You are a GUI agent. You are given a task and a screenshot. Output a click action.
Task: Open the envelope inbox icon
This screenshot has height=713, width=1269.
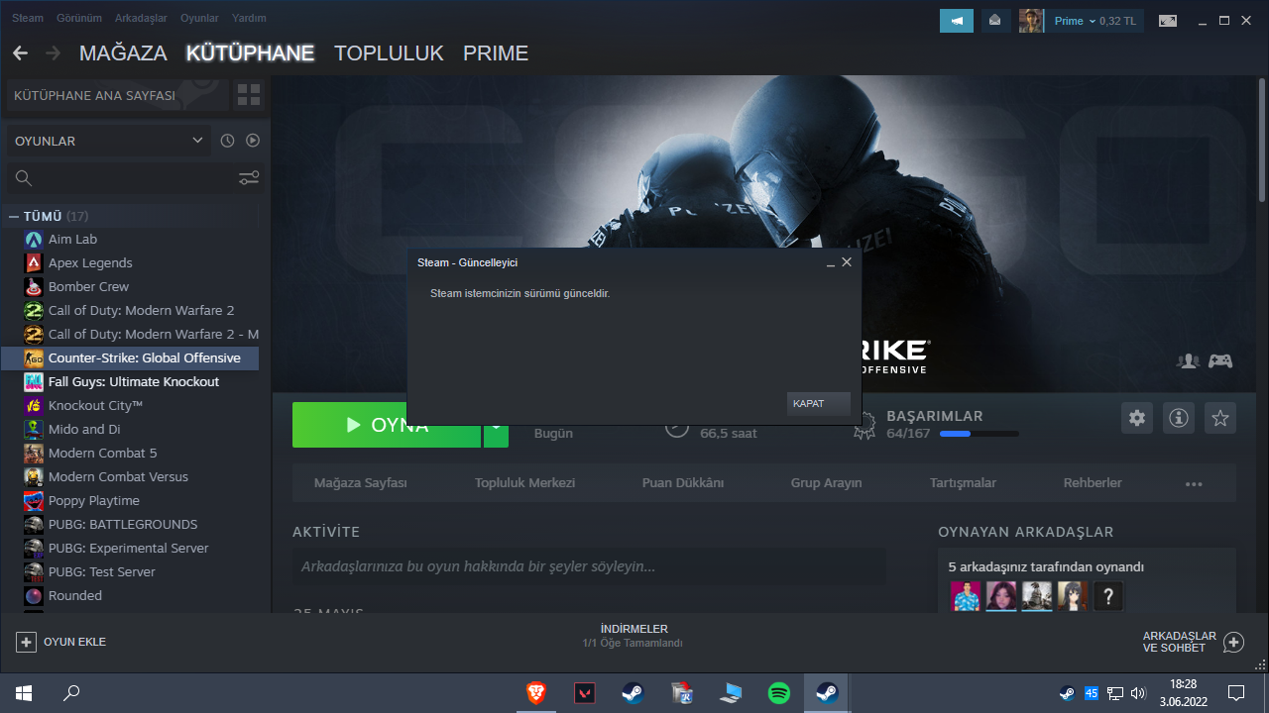[x=994, y=21]
